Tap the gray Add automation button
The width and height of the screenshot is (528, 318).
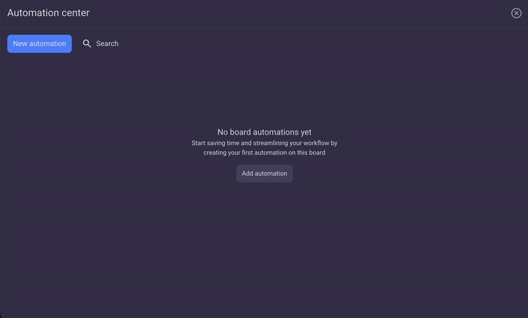[x=264, y=174]
